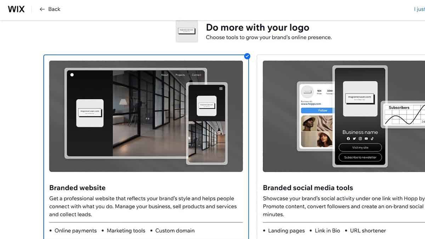The width and height of the screenshot is (425, 239).
Task: Click the Branded website heading text
Action: pos(77,188)
